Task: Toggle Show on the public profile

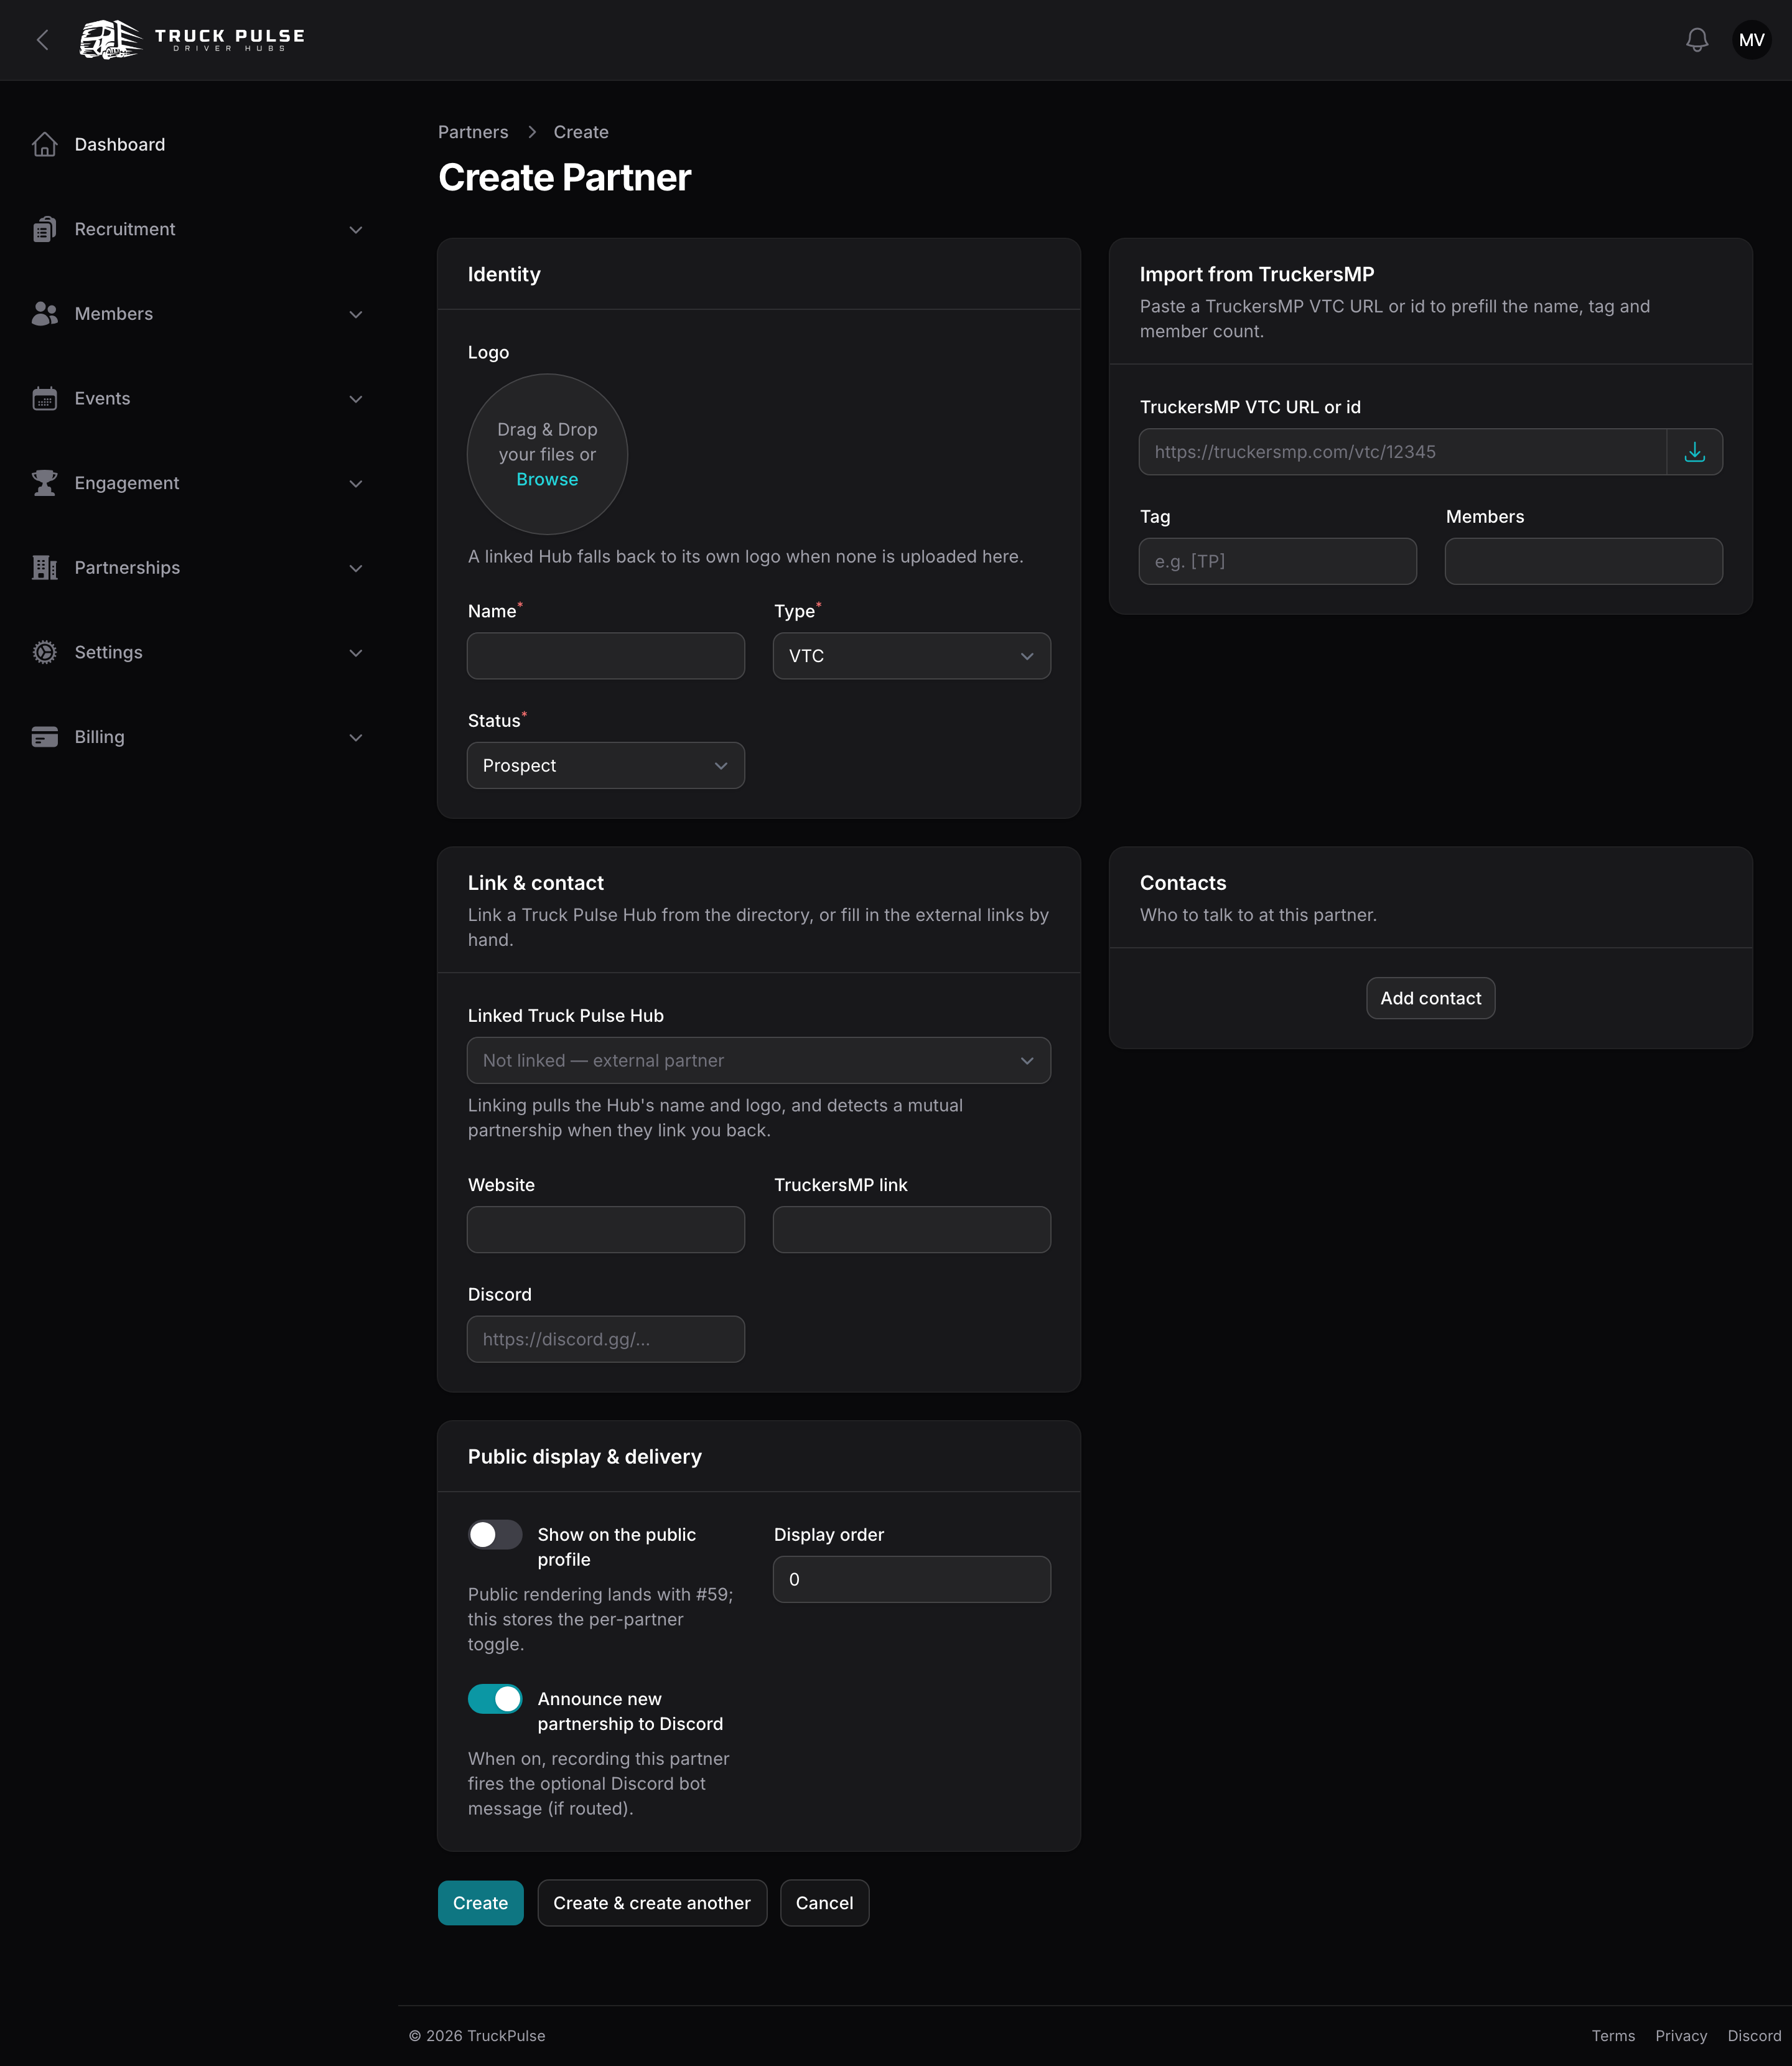Action: click(495, 1534)
